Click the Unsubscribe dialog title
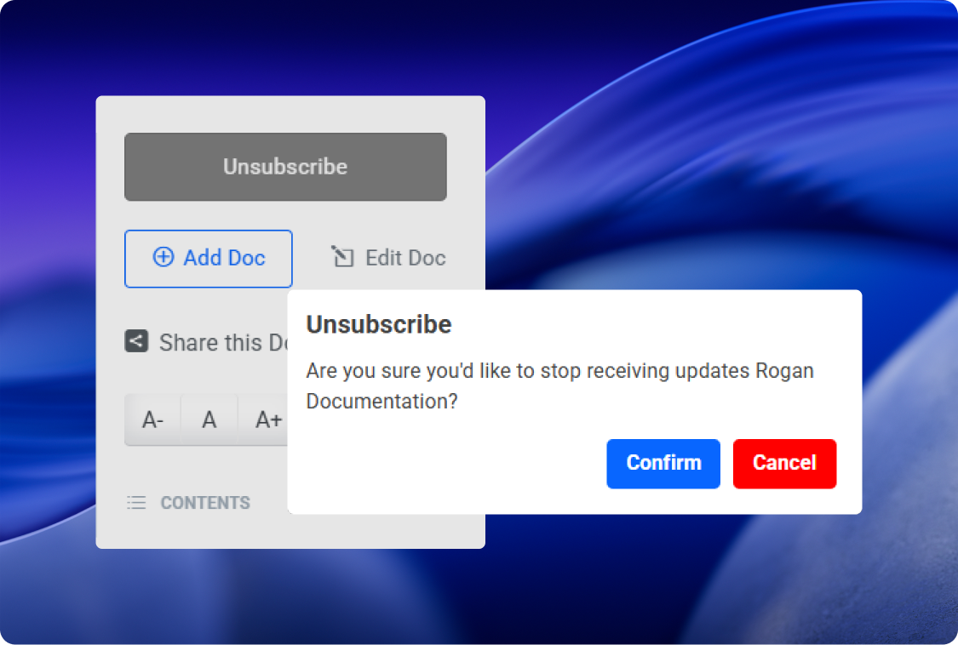Screen dimensions: 958x645 (x=378, y=324)
